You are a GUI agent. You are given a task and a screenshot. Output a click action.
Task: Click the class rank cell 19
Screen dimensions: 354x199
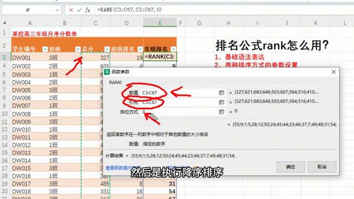coord(127,57)
